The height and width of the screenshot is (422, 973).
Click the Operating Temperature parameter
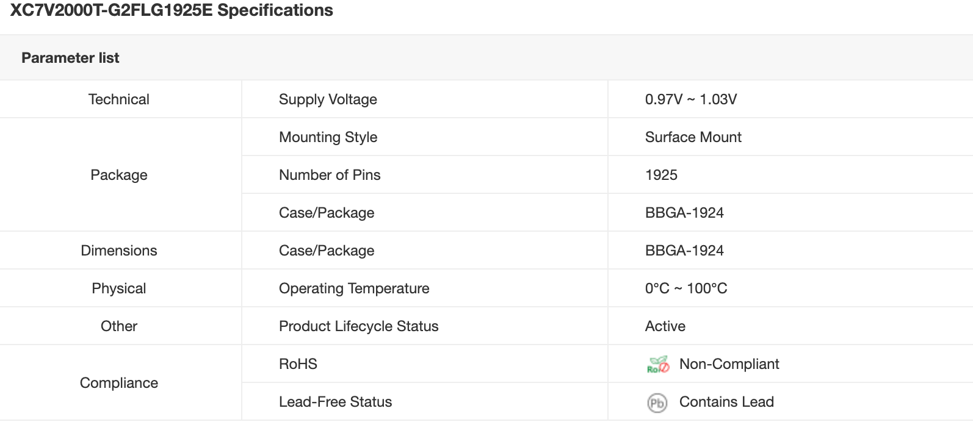click(354, 288)
